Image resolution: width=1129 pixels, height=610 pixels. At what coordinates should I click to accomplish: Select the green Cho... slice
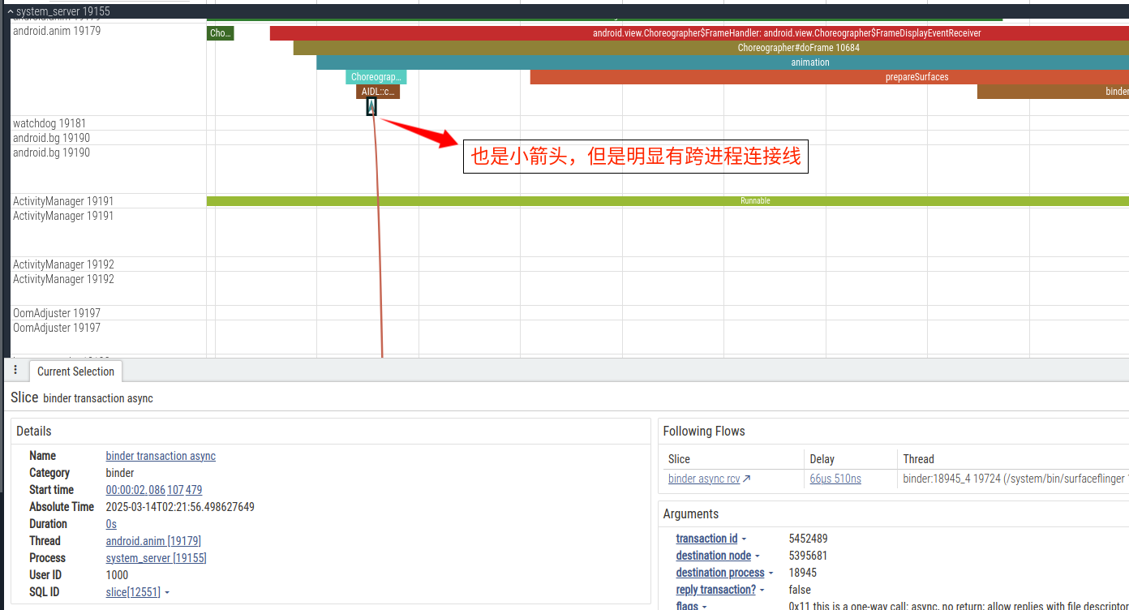point(221,33)
